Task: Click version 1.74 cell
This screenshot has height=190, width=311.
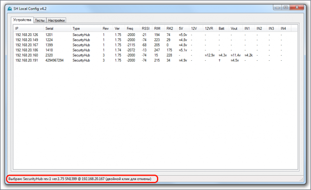Action: pos(118,50)
